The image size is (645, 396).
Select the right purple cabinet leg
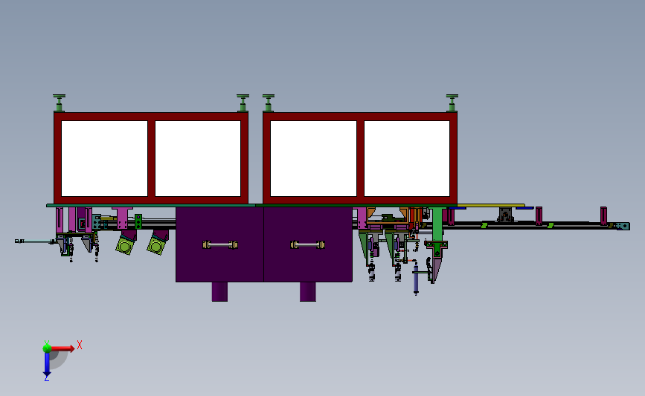tap(308, 292)
